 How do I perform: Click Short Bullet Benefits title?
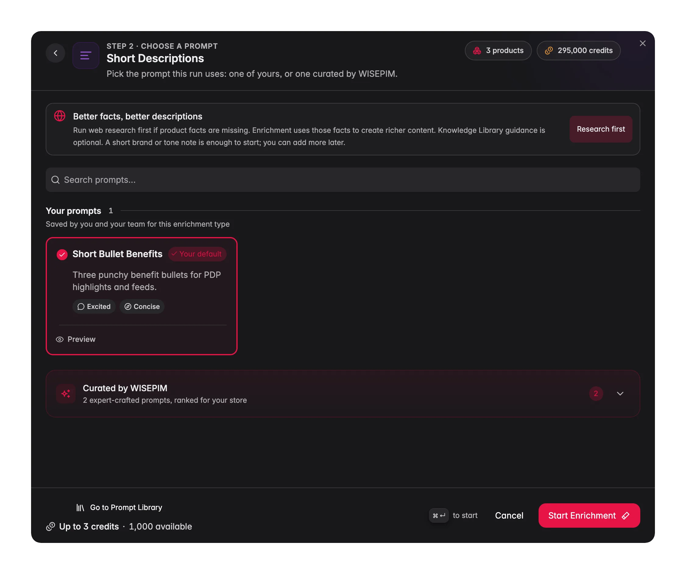pyautogui.click(x=117, y=254)
